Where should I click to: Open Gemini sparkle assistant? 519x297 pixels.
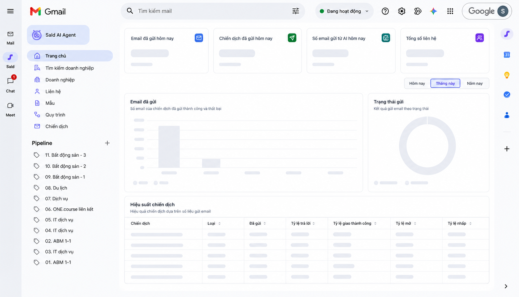point(433,11)
